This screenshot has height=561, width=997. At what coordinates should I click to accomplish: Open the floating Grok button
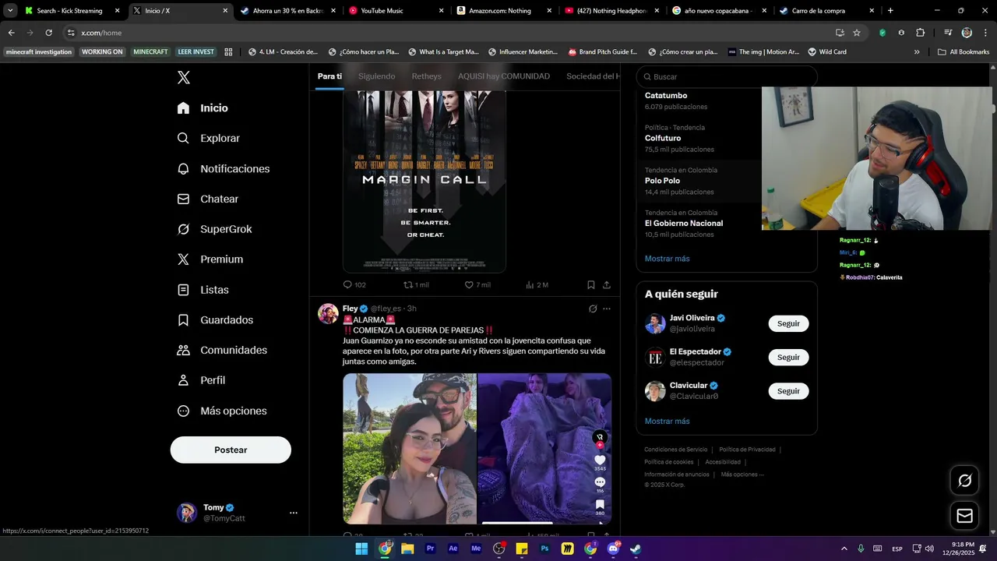[964, 481]
